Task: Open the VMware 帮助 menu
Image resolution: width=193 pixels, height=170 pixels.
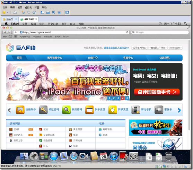Action: [44, 7]
